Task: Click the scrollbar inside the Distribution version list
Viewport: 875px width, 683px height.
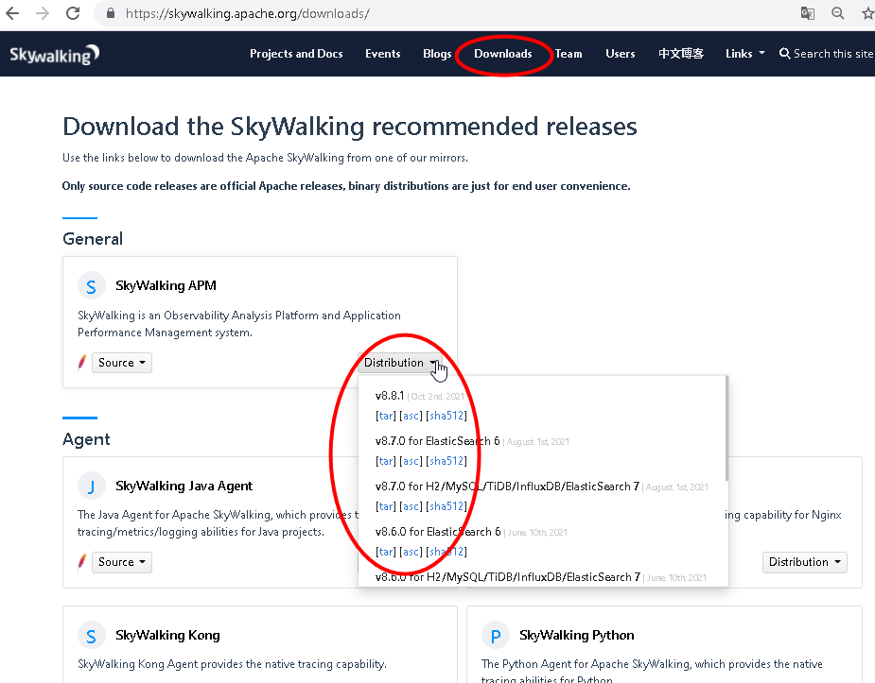Action: click(726, 425)
